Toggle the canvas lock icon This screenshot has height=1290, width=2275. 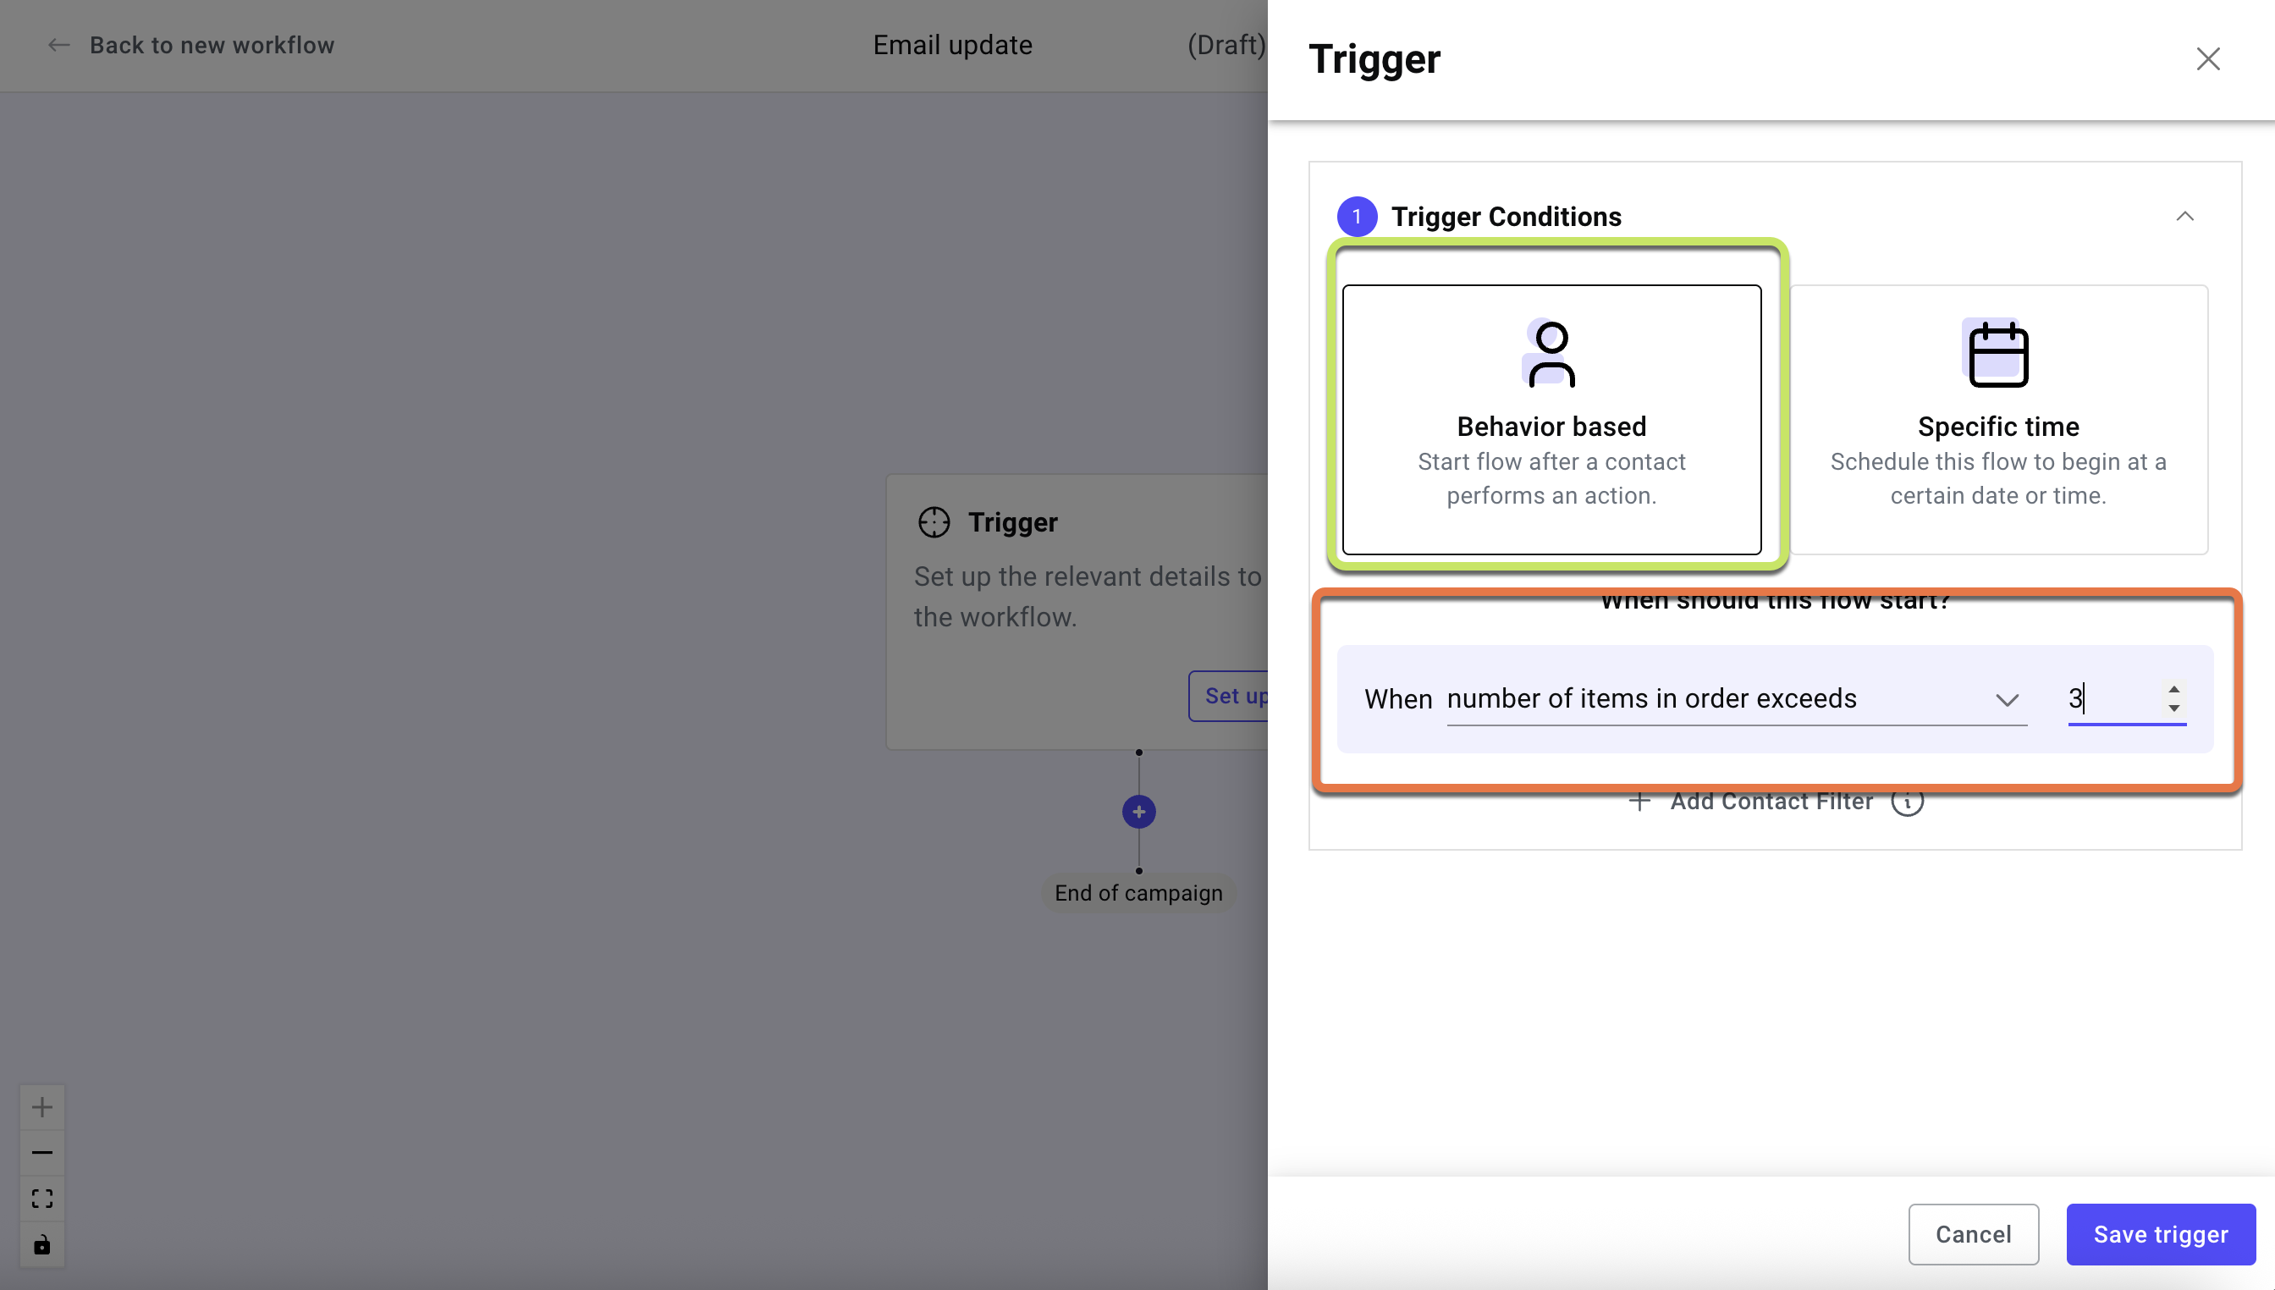tap(41, 1244)
